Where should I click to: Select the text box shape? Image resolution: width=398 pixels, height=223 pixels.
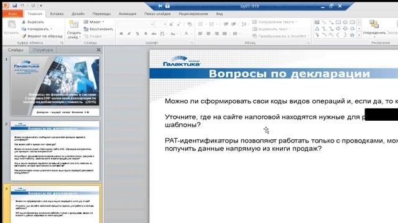pyautogui.click(x=317, y=22)
